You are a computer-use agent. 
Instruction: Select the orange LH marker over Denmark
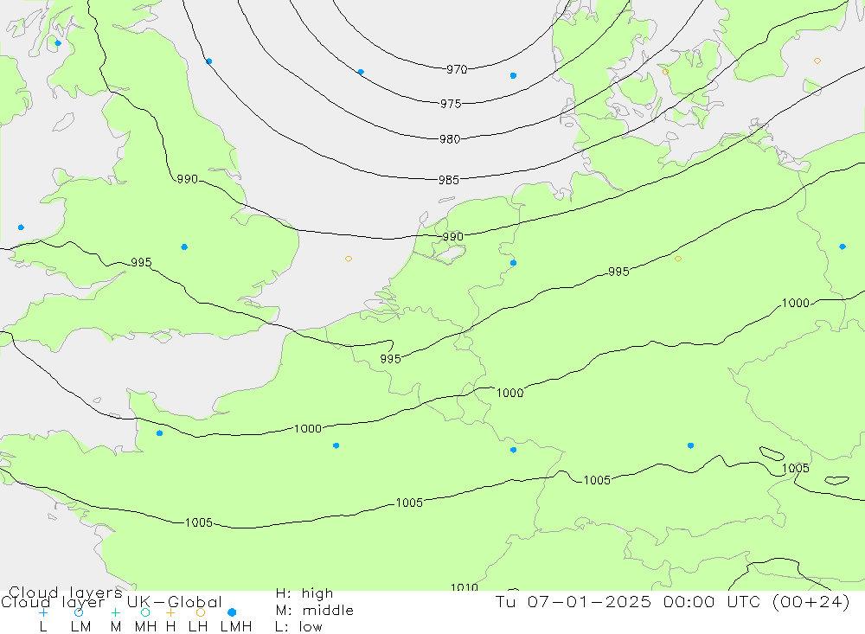click(665, 73)
